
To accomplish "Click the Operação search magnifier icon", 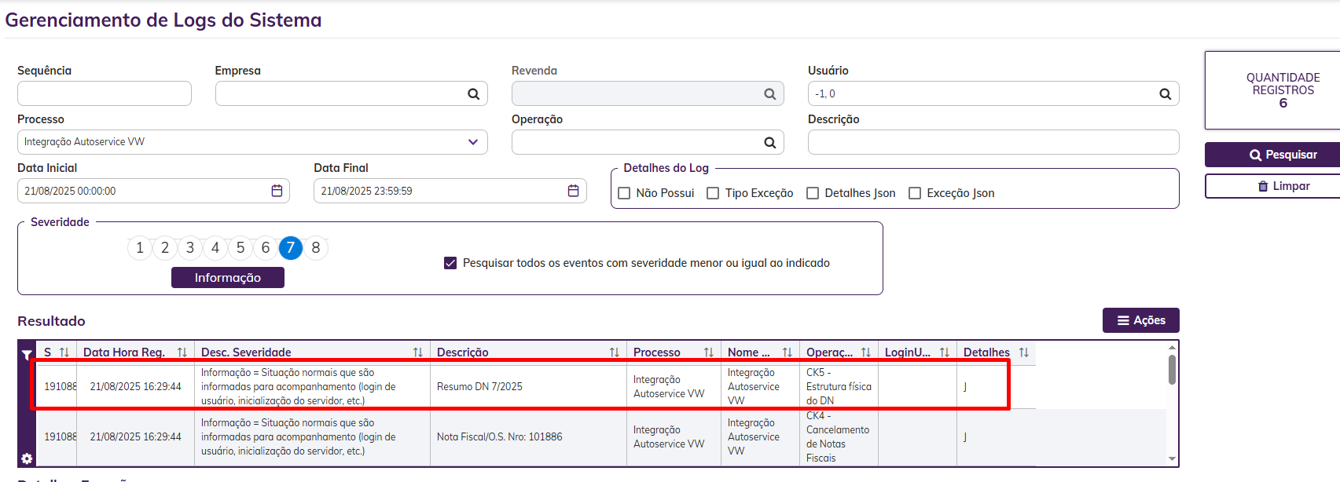I will tap(769, 143).
